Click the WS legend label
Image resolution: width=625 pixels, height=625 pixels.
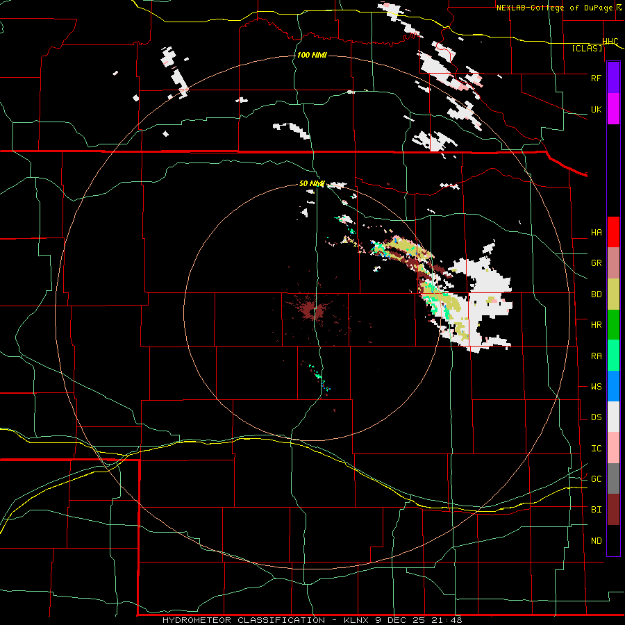(x=596, y=387)
